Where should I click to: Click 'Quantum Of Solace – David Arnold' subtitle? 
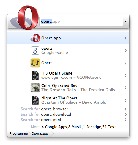74,102
